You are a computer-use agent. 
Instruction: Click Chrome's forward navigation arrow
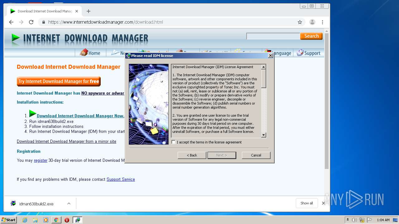click(21, 22)
